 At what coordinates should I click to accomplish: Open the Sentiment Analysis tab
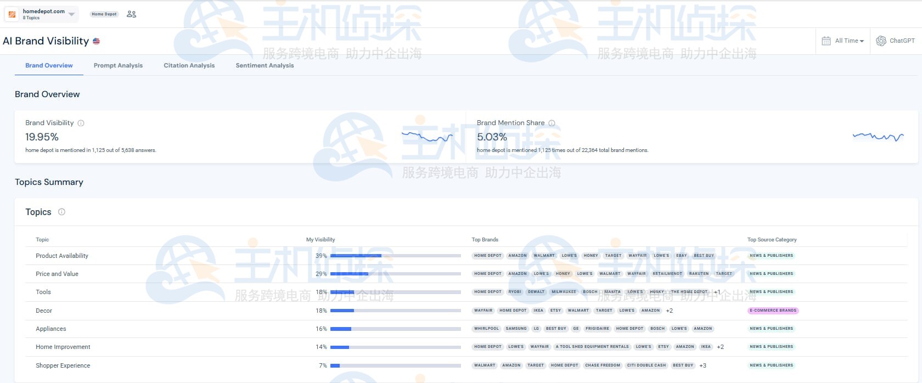(265, 65)
